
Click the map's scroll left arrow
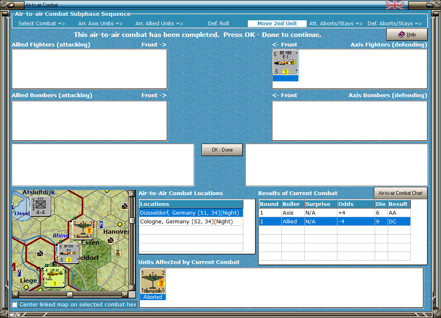pos(15,294)
